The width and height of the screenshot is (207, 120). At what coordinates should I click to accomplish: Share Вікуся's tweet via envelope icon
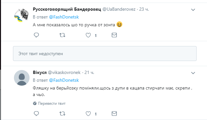pyautogui.click(x=114, y=114)
